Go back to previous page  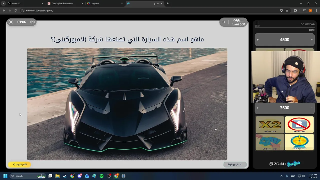pyautogui.click(x=3, y=10)
